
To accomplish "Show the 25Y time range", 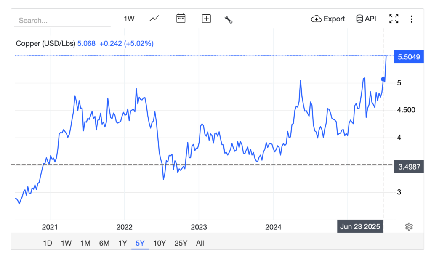I will [180, 243].
